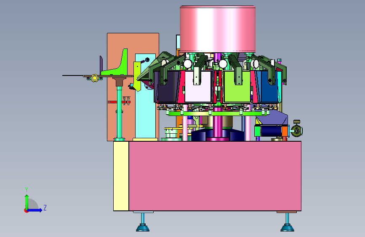The width and height of the screenshot is (365, 237).
Task: Pick the dark purple upright plate on the left arm
Action: click(x=101, y=65)
